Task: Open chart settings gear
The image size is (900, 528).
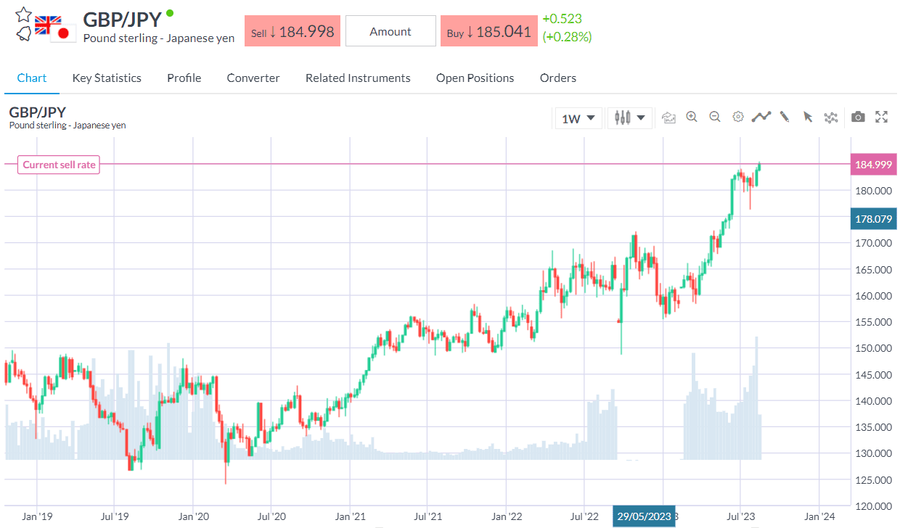Action: pos(738,117)
